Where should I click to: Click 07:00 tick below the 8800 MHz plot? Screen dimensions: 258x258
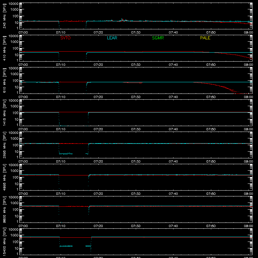pos(23,226)
